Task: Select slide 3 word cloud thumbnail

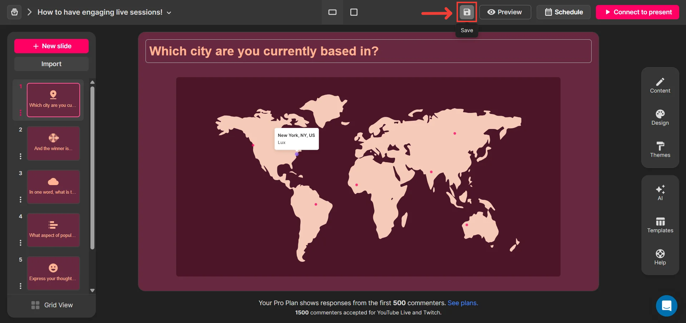Action: coord(53,187)
